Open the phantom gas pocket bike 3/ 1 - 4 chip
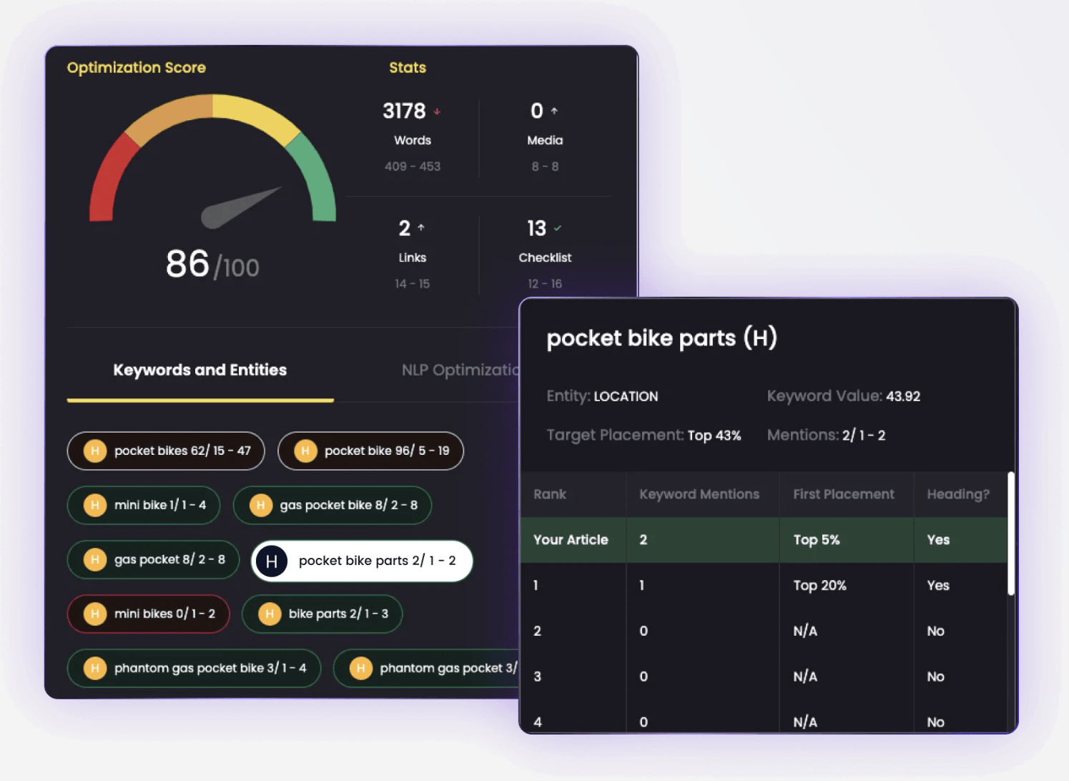Screen dimensions: 1069x781 point(194,668)
